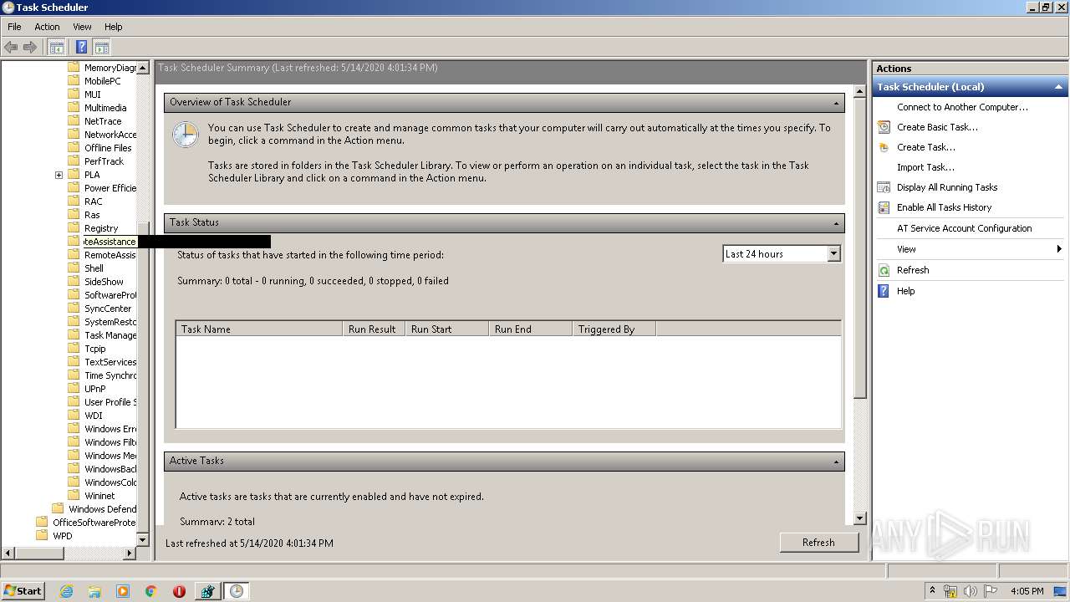Click the Action Center flag tray icon
This screenshot has width=1070, height=602.
pos(990,590)
